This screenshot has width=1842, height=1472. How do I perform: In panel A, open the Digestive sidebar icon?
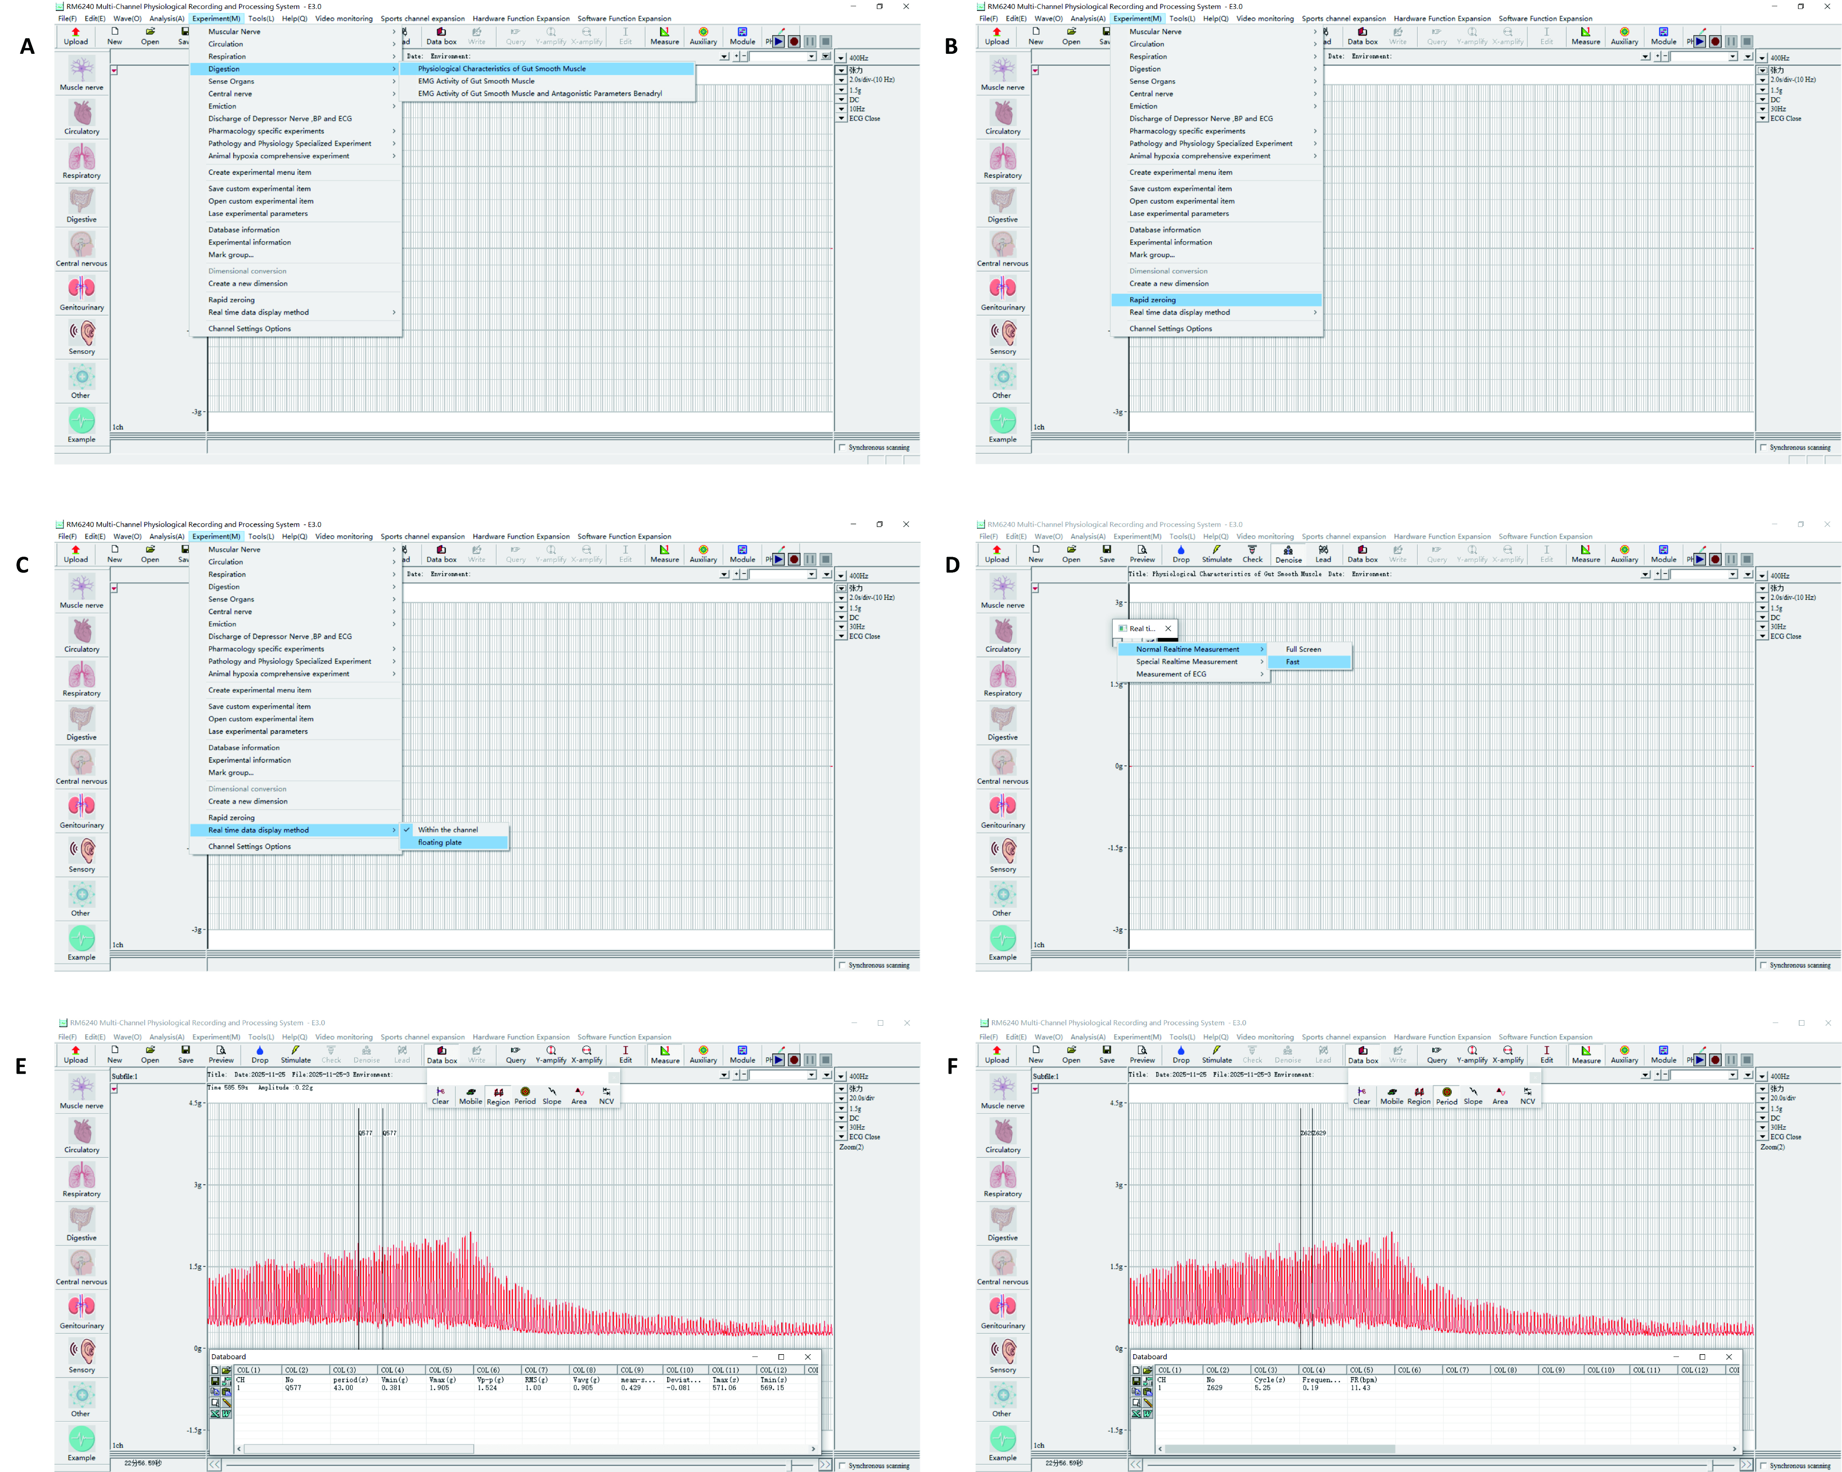coord(81,206)
